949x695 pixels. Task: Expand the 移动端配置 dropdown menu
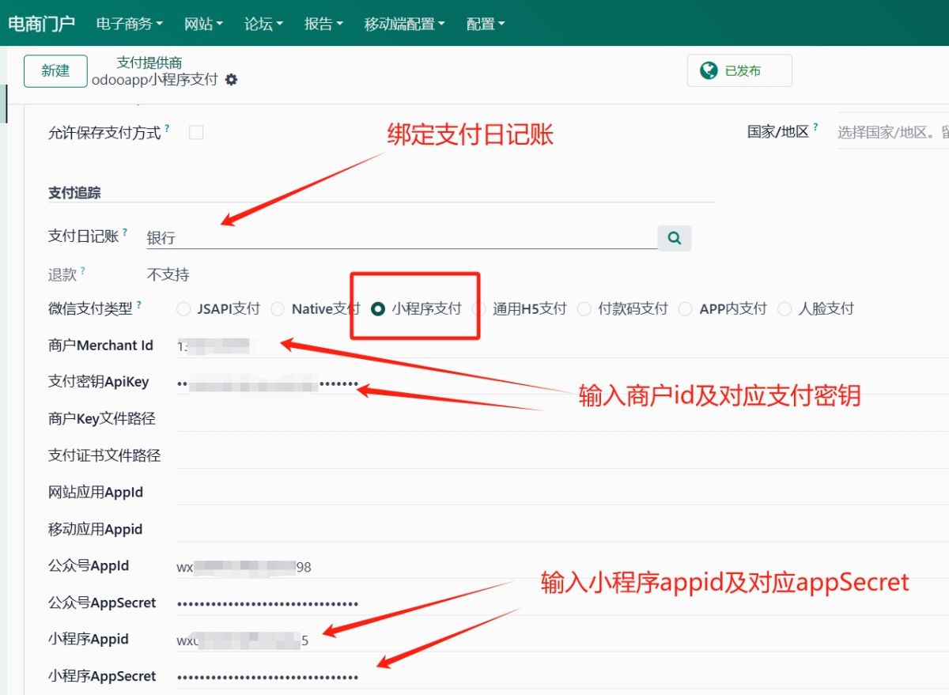(404, 24)
